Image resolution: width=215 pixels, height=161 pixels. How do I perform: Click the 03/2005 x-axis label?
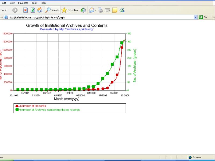pos(114,93)
